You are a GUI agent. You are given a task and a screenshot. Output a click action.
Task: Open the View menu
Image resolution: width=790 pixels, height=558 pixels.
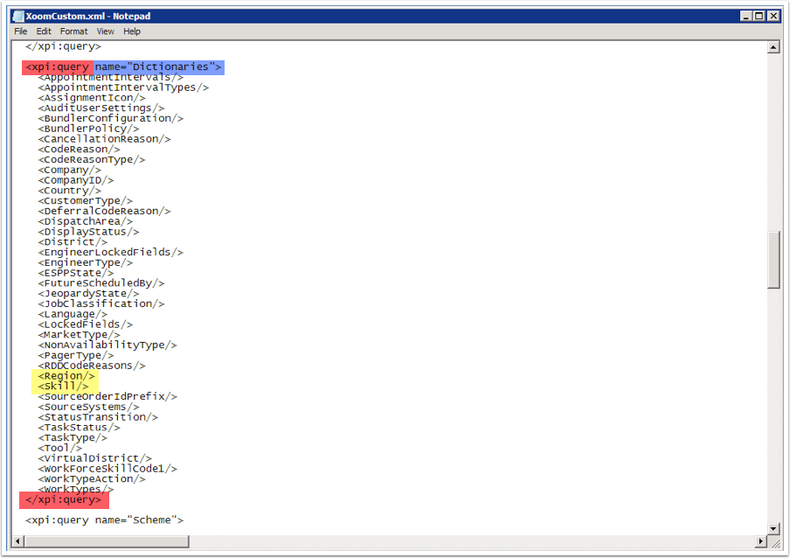click(x=105, y=31)
